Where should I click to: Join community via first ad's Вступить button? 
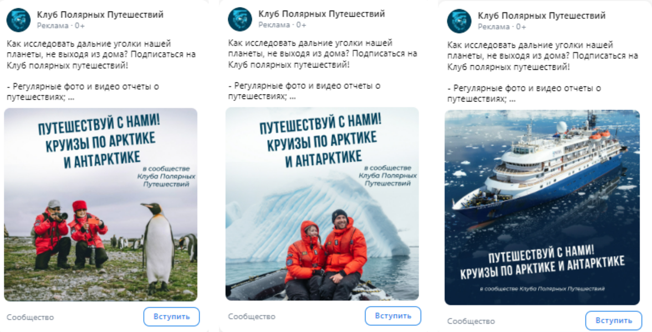pyautogui.click(x=172, y=316)
